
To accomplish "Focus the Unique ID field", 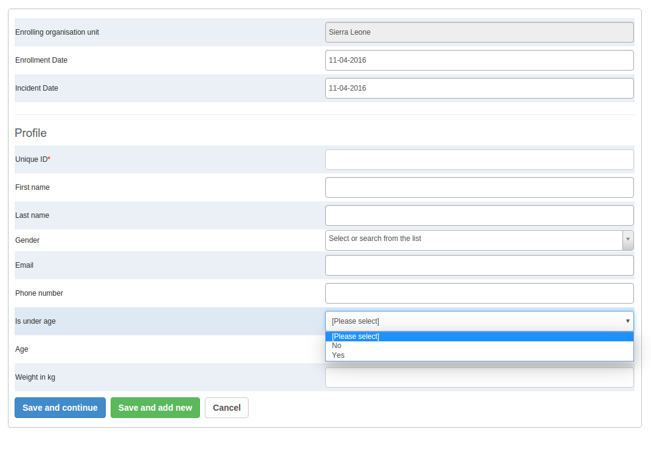I will click(x=479, y=159).
